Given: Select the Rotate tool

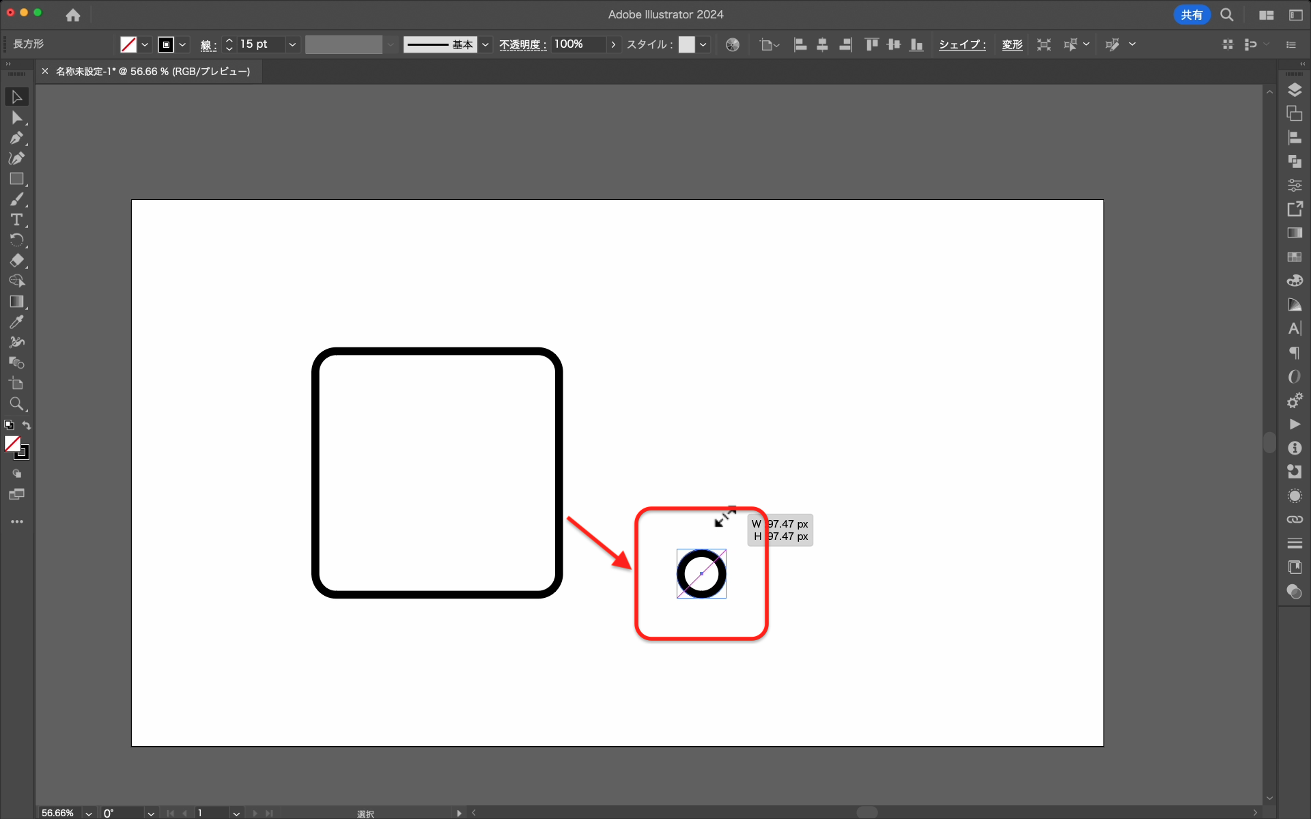Looking at the screenshot, I should 16,240.
